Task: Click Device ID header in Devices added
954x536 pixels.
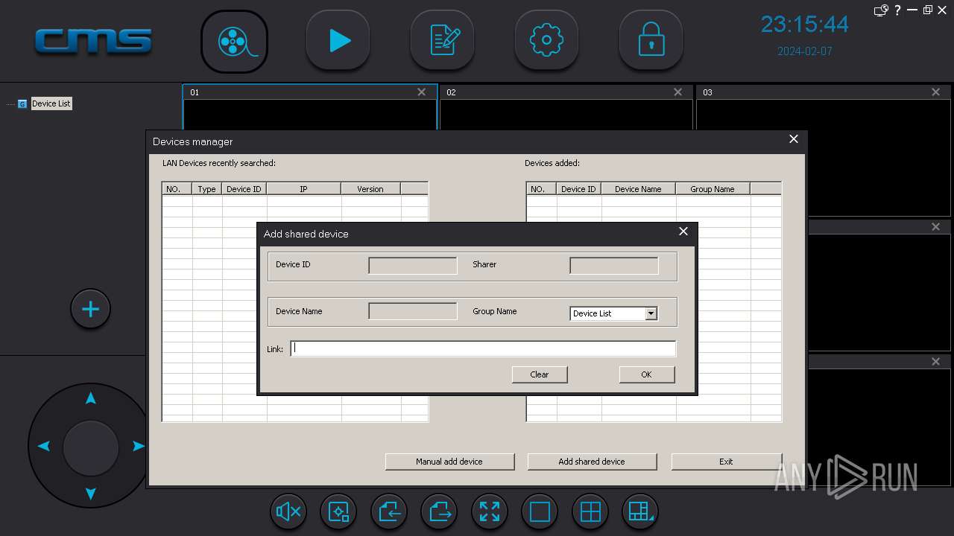Action: pos(578,189)
